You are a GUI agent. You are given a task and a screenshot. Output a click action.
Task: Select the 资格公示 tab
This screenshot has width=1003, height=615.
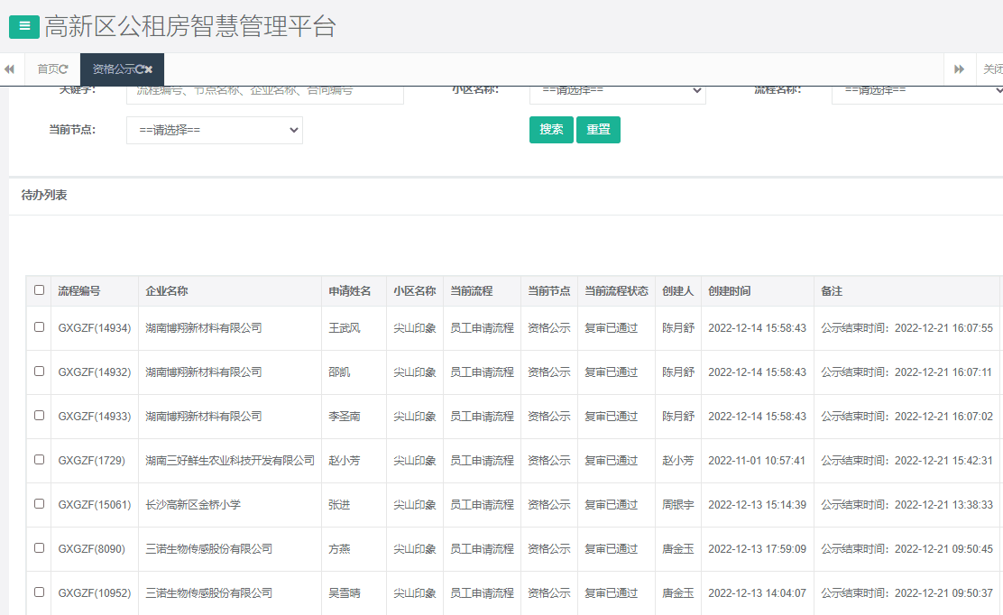click(117, 69)
